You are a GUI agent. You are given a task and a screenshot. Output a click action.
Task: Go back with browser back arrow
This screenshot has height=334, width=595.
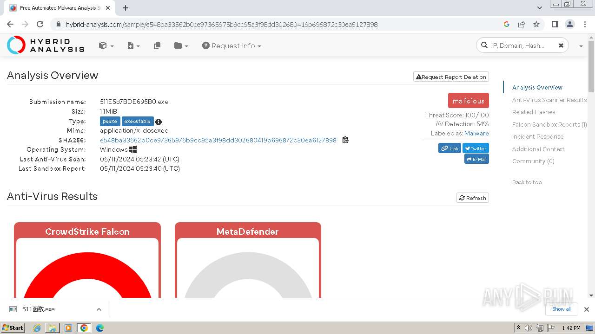[x=10, y=24]
